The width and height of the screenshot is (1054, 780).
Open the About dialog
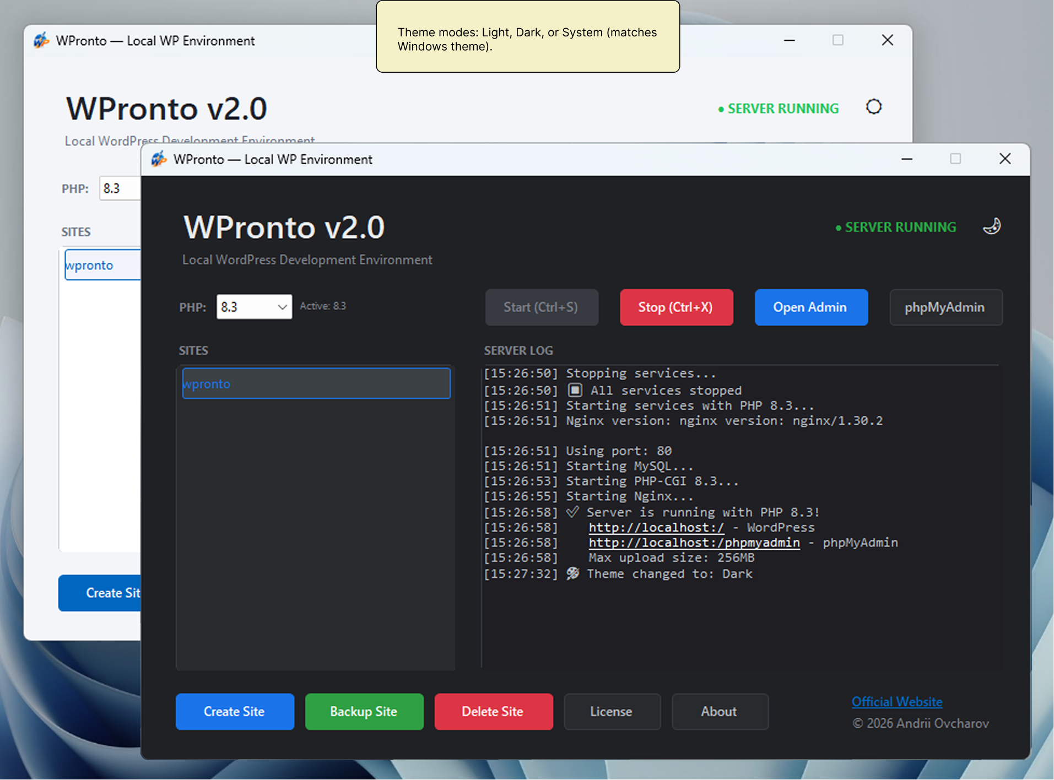(x=720, y=711)
